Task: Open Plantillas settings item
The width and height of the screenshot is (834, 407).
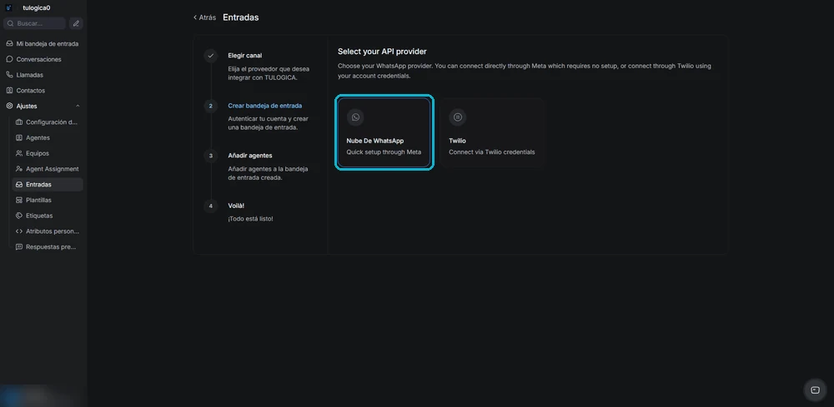Action: 48,200
